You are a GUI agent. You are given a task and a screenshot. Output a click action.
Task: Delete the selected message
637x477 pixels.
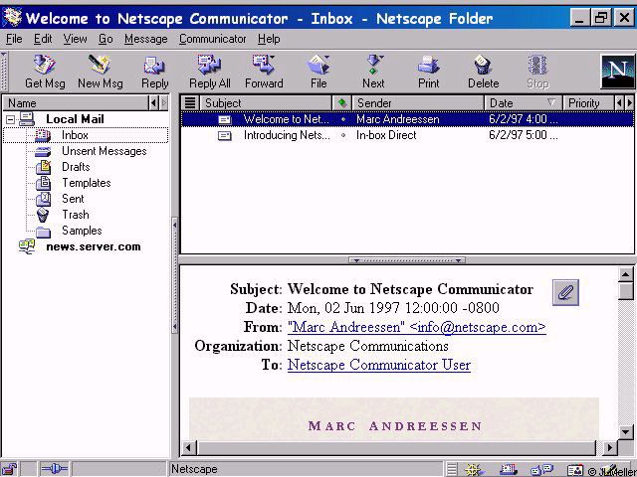pos(483,73)
